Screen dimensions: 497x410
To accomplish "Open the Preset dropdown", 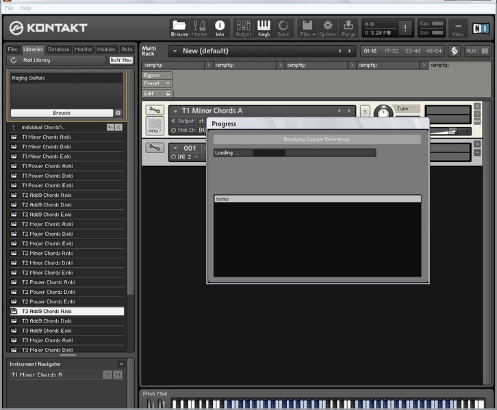I will 156,84.
